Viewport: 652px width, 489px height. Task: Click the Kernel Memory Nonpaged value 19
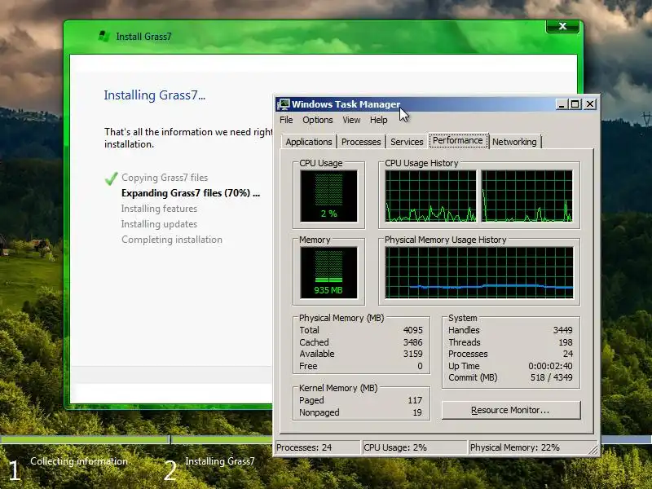[417, 412]
